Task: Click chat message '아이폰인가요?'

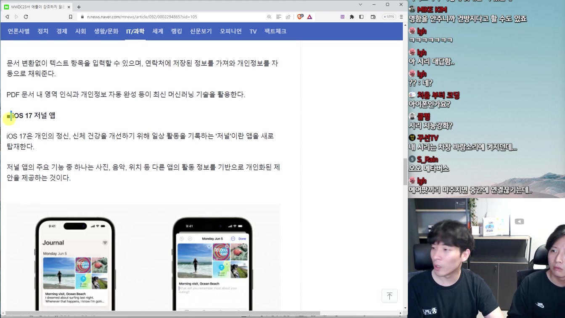Action: [x=430, y=104]
